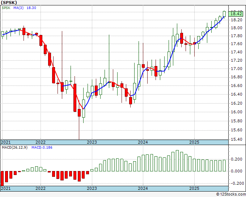Click the MA(3) indicator label
This screenshot has height=197, width=246.
18,8
